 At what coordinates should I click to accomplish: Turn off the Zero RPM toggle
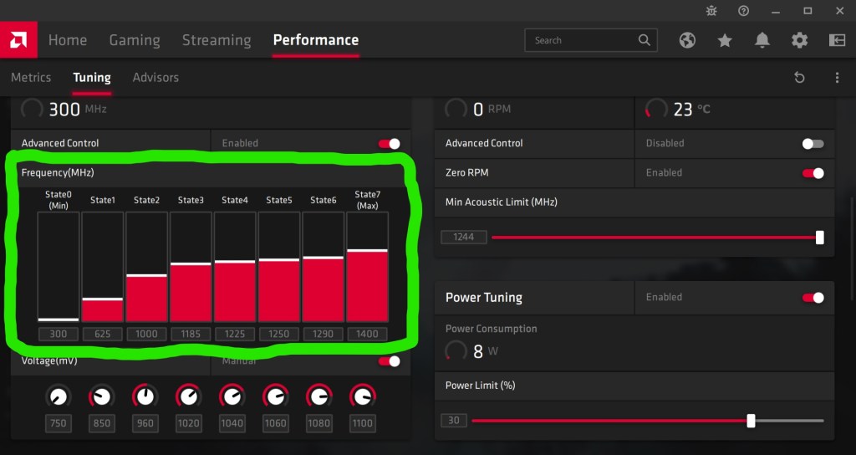point(813,173)
